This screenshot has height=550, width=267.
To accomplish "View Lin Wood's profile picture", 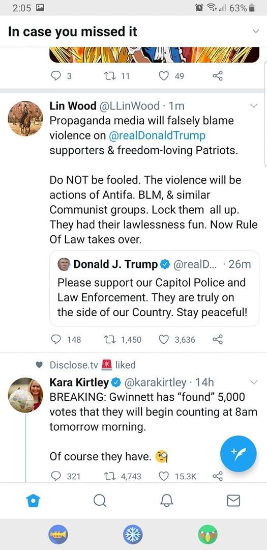I will [x=25, y=119].
